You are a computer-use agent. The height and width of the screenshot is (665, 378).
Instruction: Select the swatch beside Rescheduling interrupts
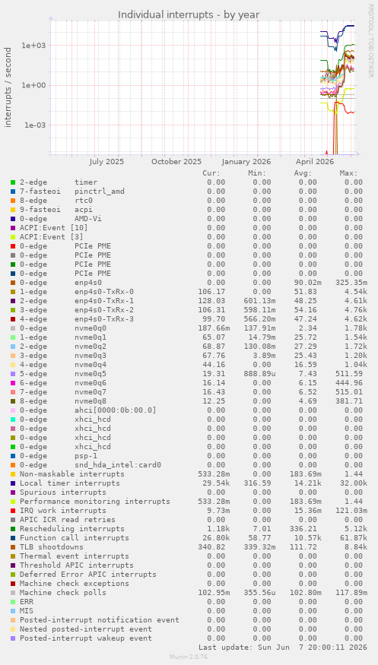pos(13,529)
